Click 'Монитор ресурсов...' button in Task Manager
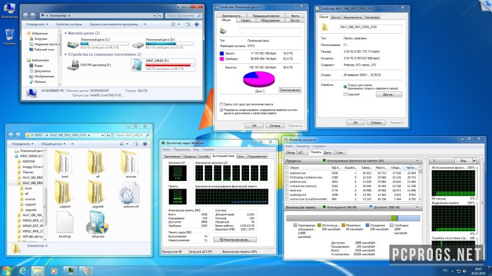492x276 pixels. 235,239
